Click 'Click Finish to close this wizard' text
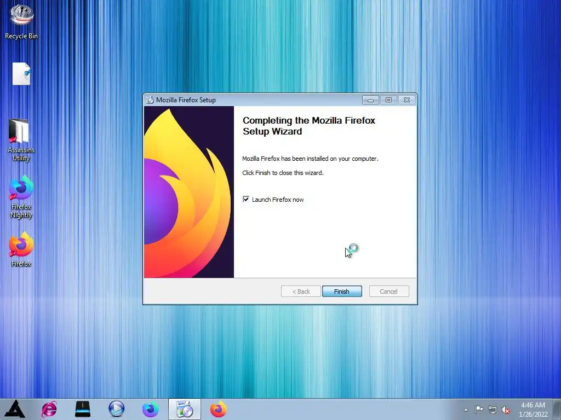 pos(283,173)
